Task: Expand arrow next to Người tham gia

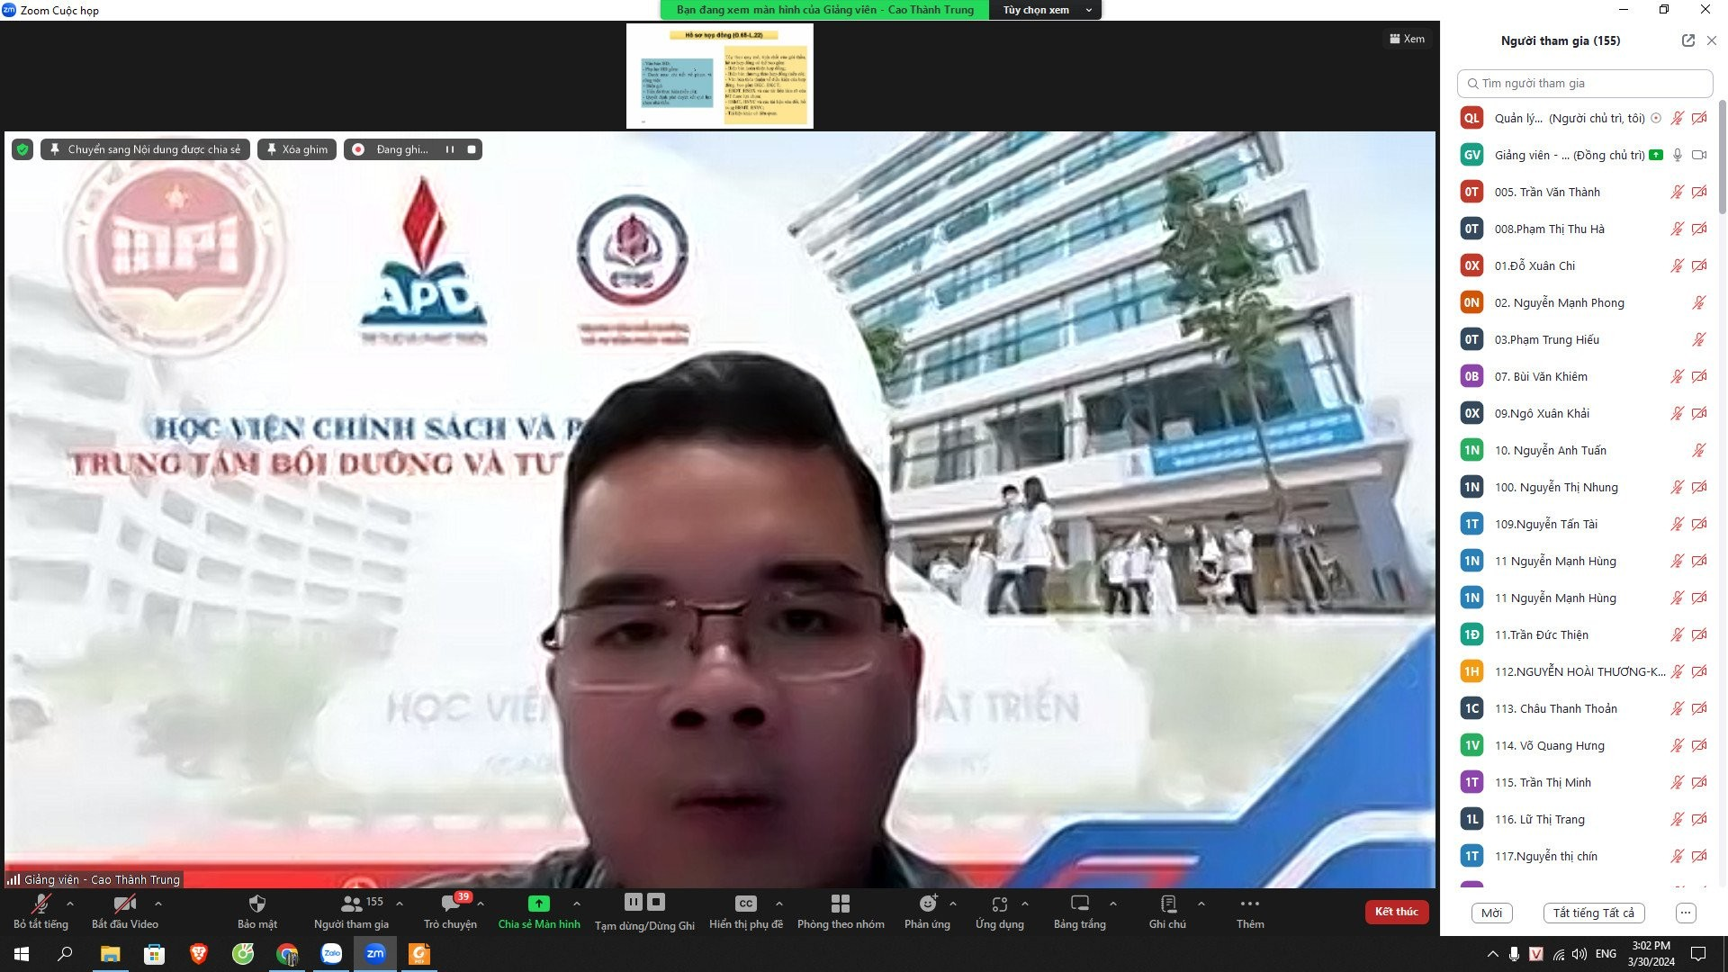Action: tap(400, 904)
